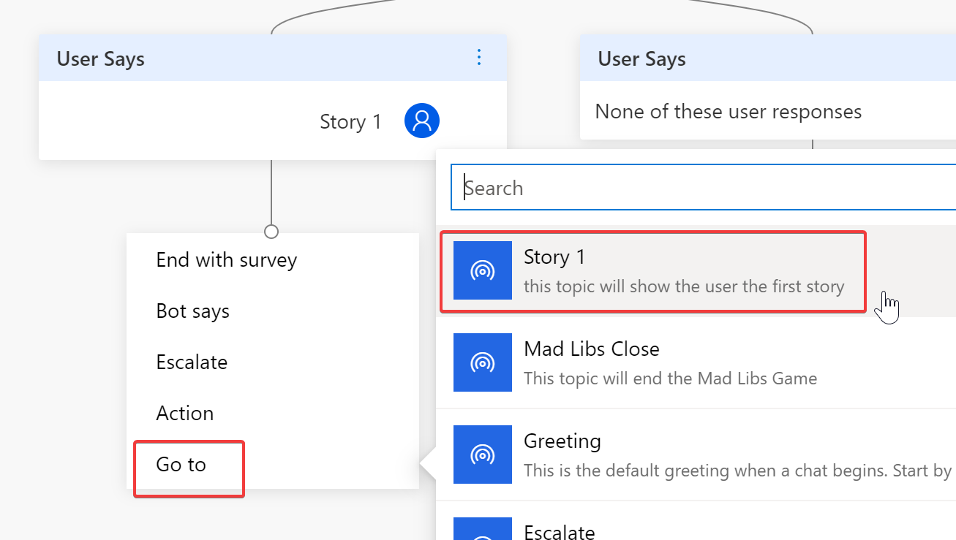The width and height of the screenshot is (956, 540).
Task: Select the Story 1 topic title
Action: click(x=554, y=257)
